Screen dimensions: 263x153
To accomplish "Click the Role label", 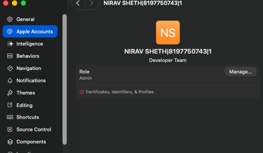I will [x=84, y=72].
